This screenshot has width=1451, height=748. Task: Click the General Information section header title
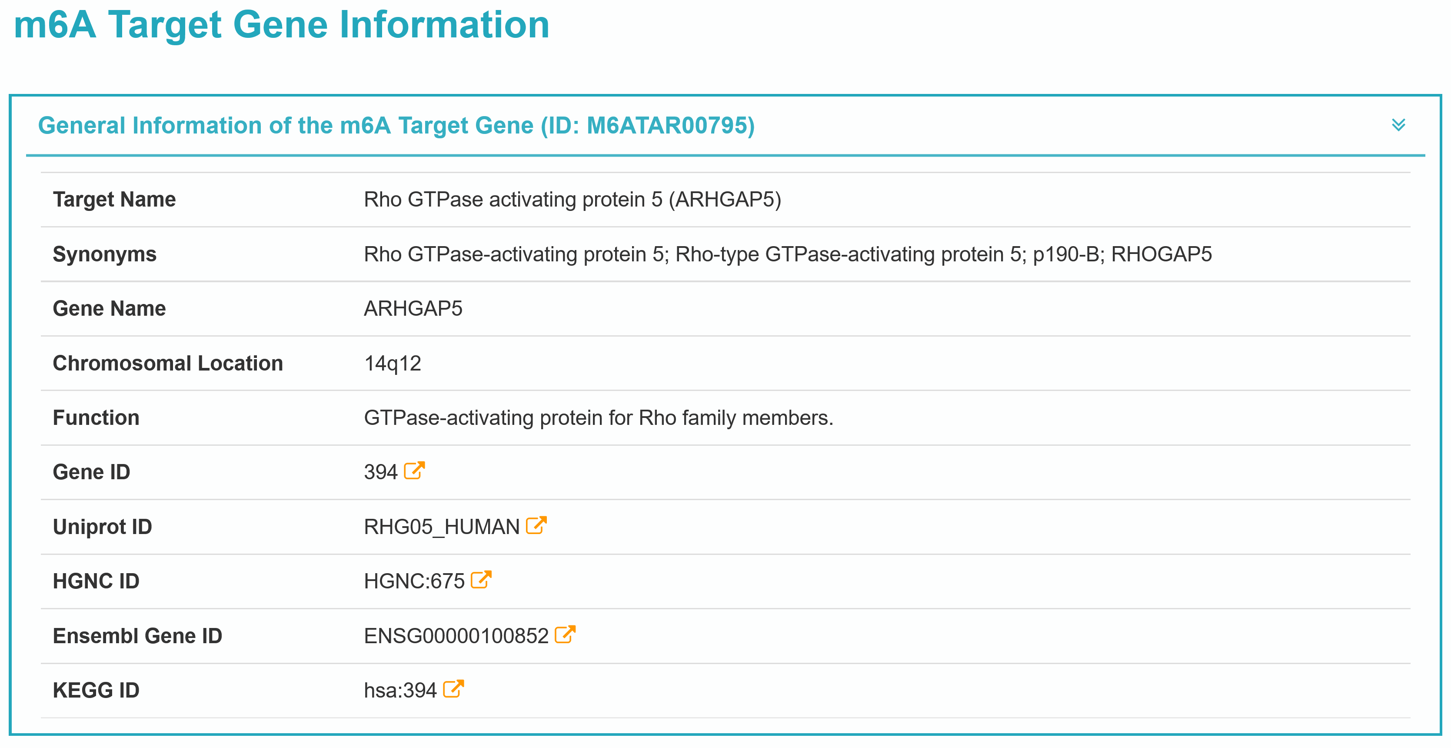click(x=396, y=125)
